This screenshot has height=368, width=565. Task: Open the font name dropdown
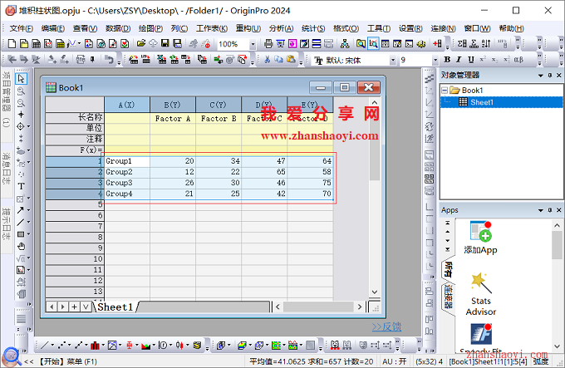click(393, 60)
